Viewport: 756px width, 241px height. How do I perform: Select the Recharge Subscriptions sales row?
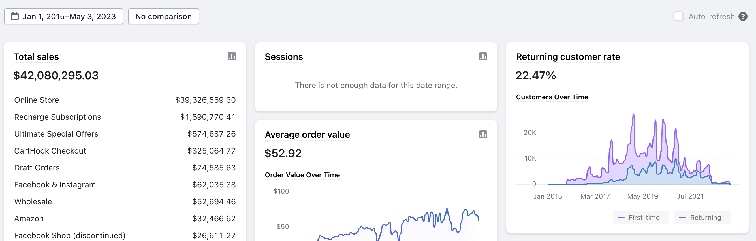(125, 117)
